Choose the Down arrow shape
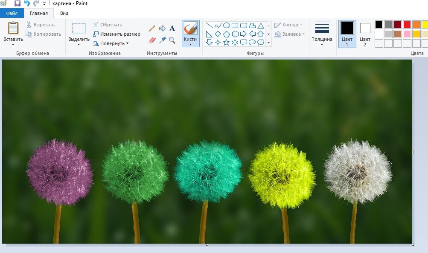 tap(209, 42)
